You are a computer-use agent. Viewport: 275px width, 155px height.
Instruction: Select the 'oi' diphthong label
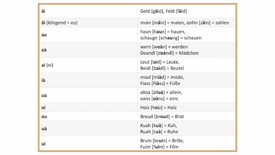(x=44, y=107)
